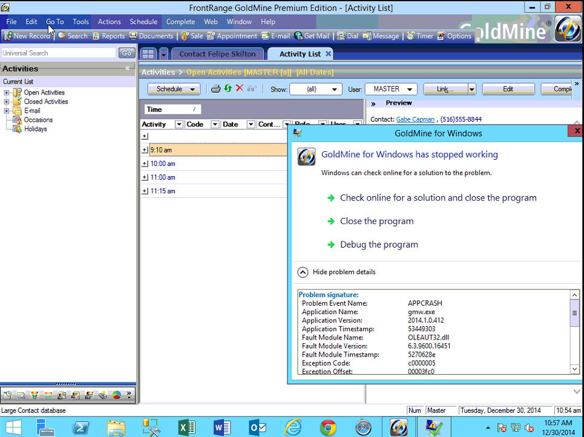This screenshot has width=584, height=437.
Task: Click the Gabe Capman contact link
Action: [x=415, y=119]
